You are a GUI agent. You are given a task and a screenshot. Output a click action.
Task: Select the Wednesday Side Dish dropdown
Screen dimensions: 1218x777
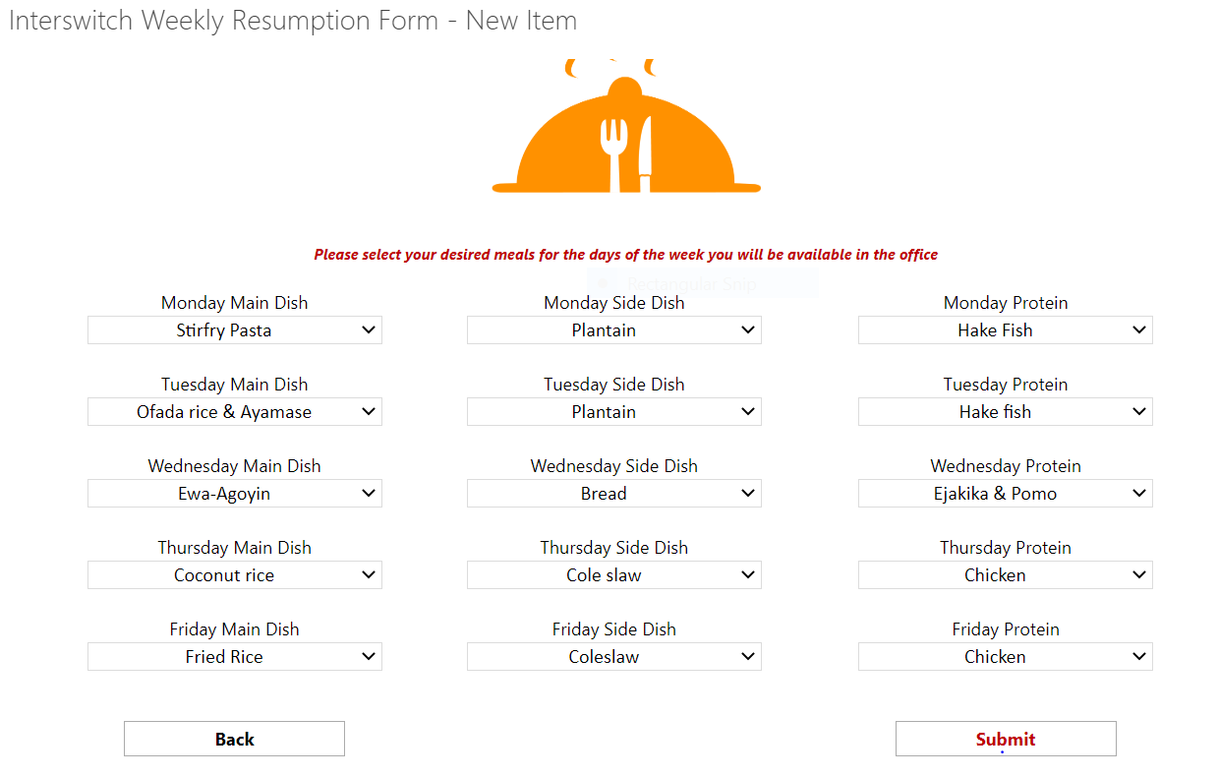point(613,494)
